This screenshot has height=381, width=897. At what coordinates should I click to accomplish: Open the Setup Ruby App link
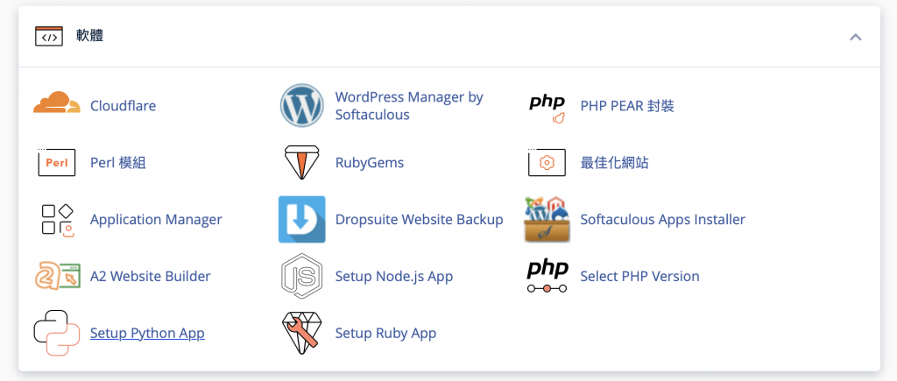pos(385,333)
